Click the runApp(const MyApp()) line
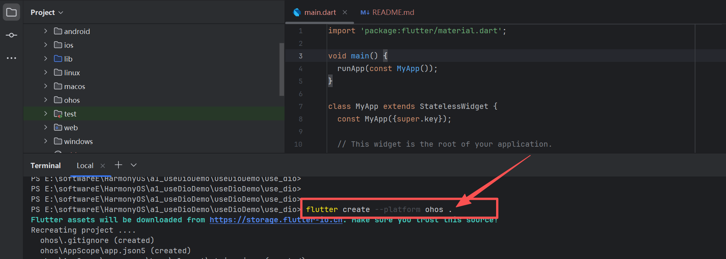Screen dimensions: 726x259 [387, 68]
